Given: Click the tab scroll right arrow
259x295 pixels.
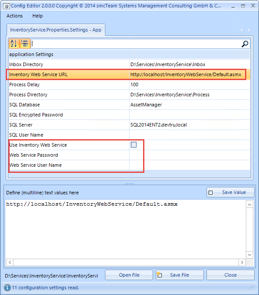Looking at the screenshot, I should (x=249, y=30).
